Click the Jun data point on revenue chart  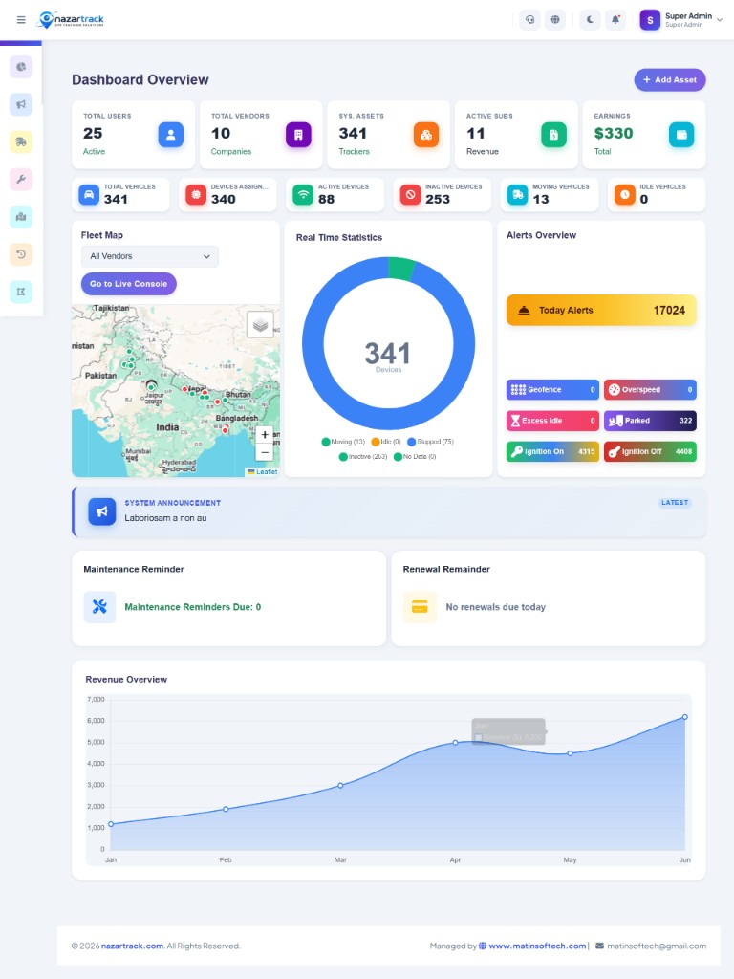click(x=684, y=717)
